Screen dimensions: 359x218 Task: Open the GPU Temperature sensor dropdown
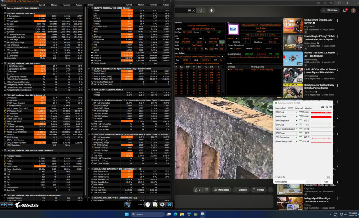click(x=296, y=120)
